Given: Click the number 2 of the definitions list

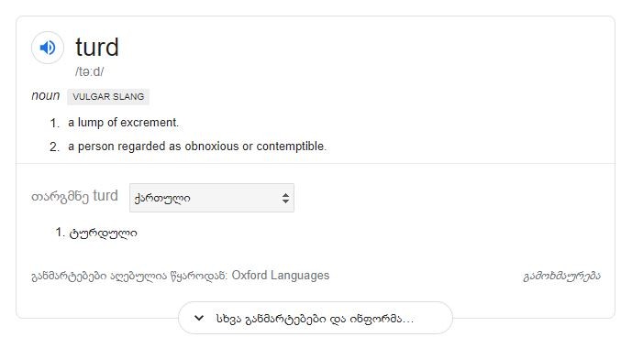Looking at the screenshot, I should tap(54, 147).
